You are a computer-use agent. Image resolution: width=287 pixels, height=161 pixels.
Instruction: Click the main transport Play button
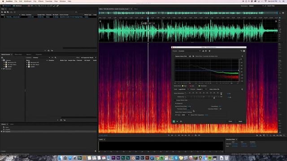[x=172, y=135]
